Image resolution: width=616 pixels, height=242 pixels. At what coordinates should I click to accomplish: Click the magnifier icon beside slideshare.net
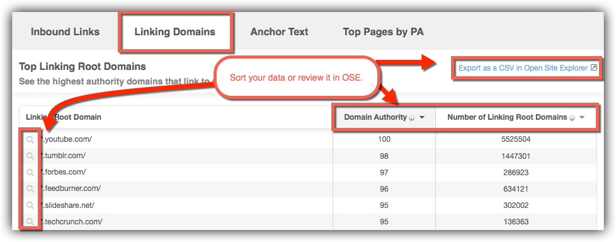30,205
